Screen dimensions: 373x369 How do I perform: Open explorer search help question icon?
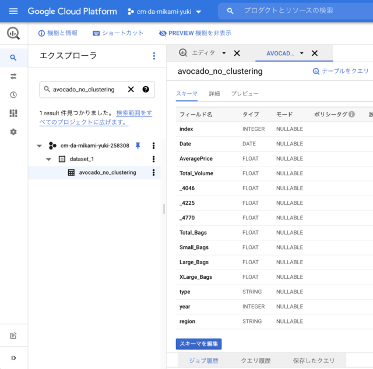click(146, 89)
